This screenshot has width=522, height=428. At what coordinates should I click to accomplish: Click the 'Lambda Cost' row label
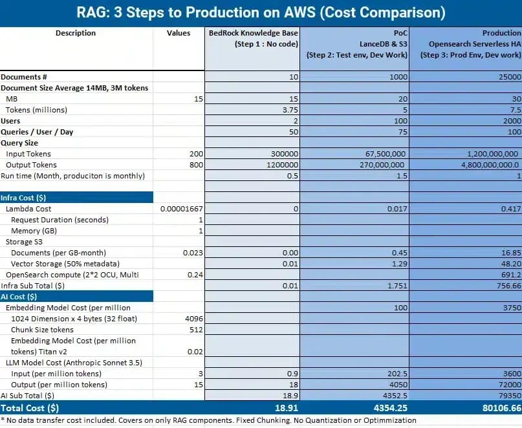coord(28,209)
